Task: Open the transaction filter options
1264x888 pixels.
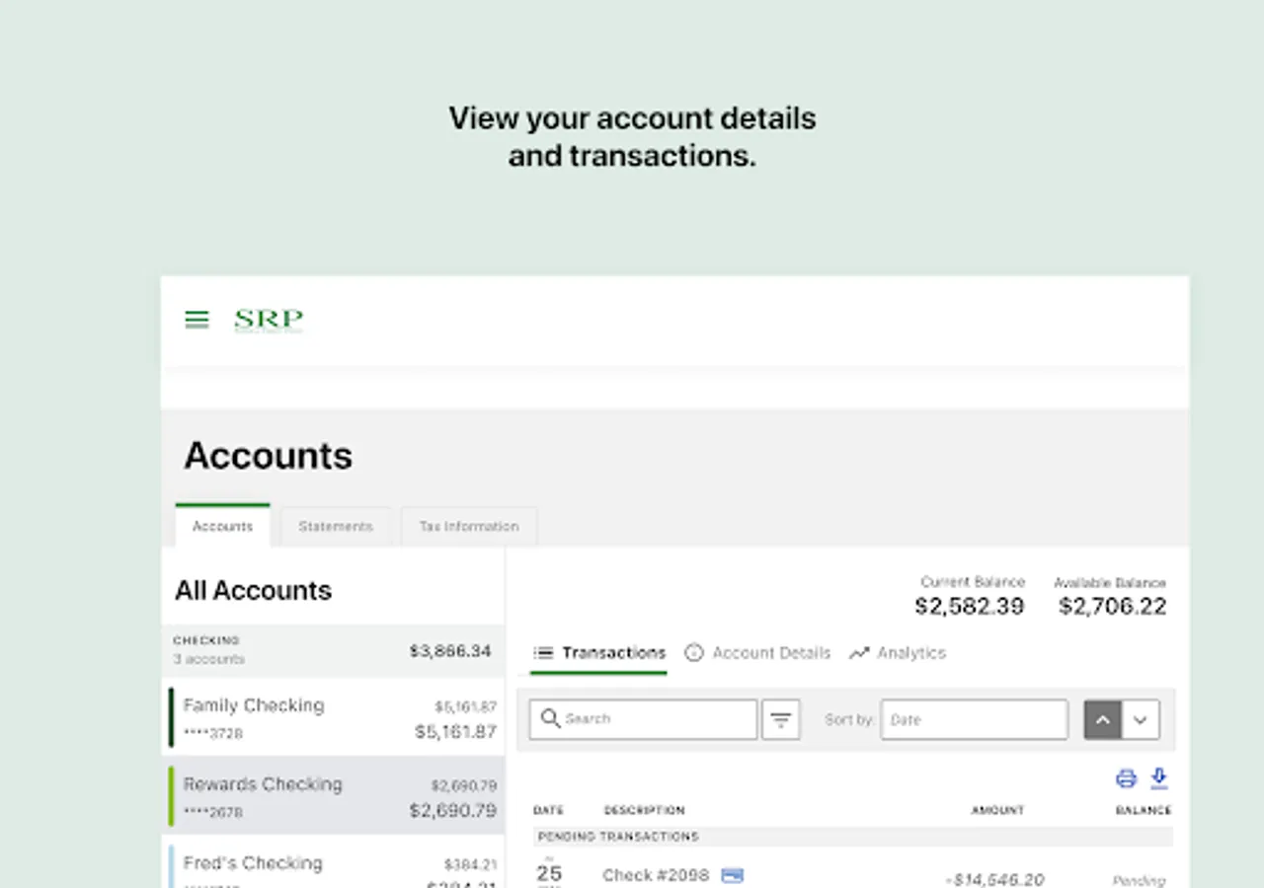Action: (781, 719)
